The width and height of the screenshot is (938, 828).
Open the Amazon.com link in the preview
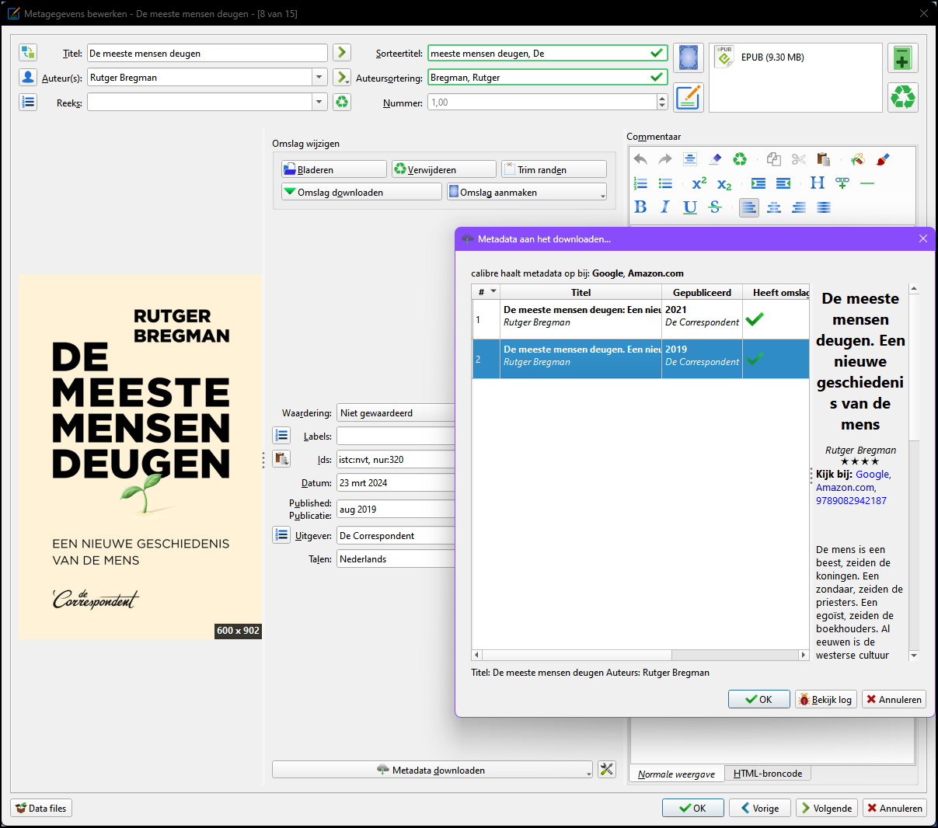click(x=846, y=487)
